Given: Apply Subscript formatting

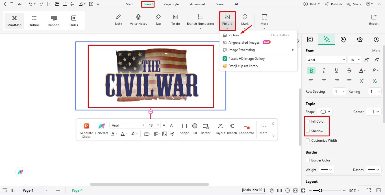Looking at the screenshot, I should (375, 81).
